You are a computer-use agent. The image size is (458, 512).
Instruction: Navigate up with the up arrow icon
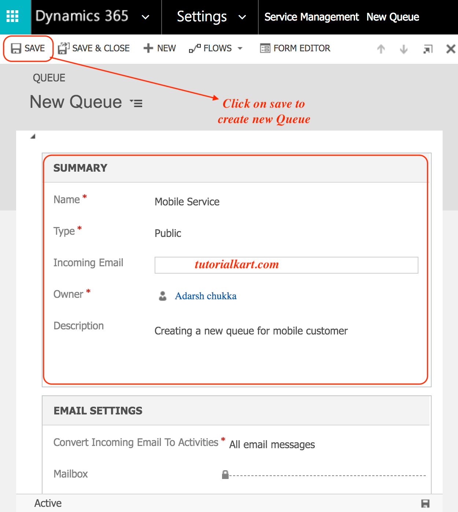(381, 49)
